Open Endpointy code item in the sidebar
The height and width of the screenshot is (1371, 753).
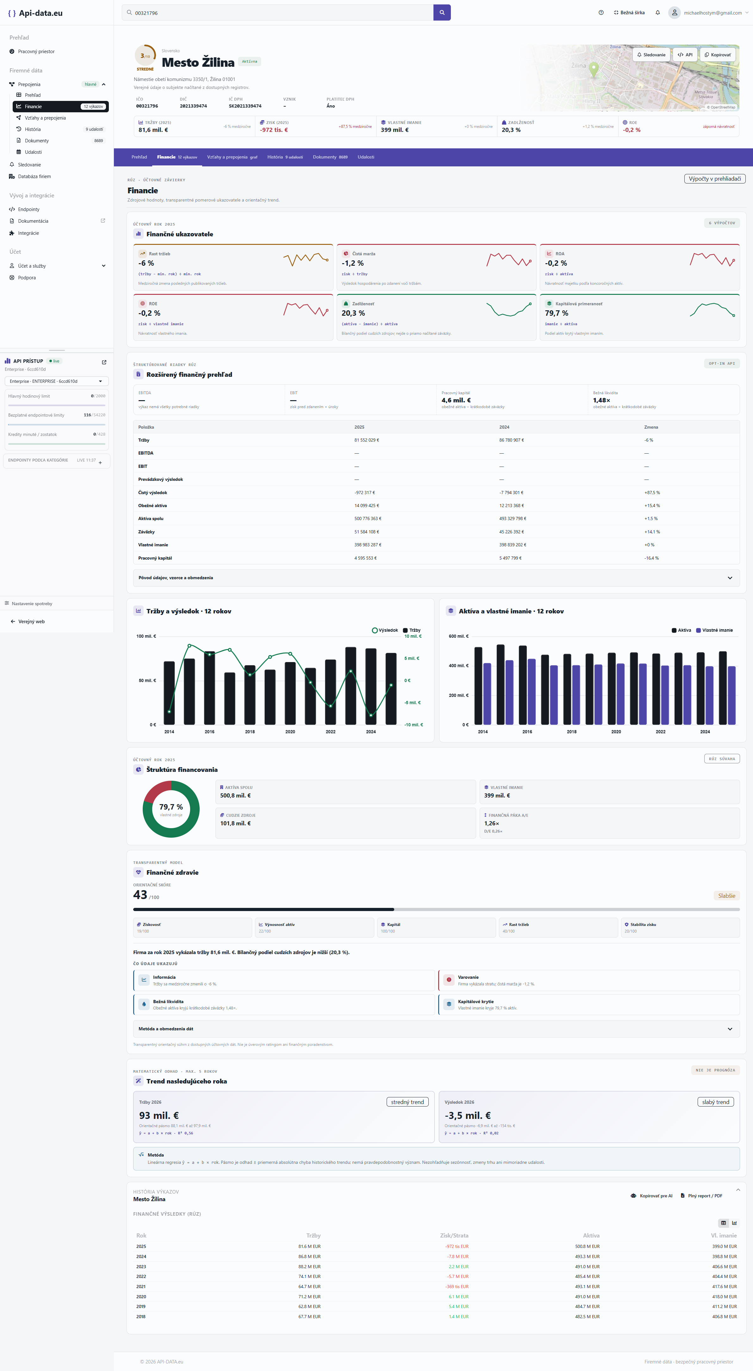56,210
